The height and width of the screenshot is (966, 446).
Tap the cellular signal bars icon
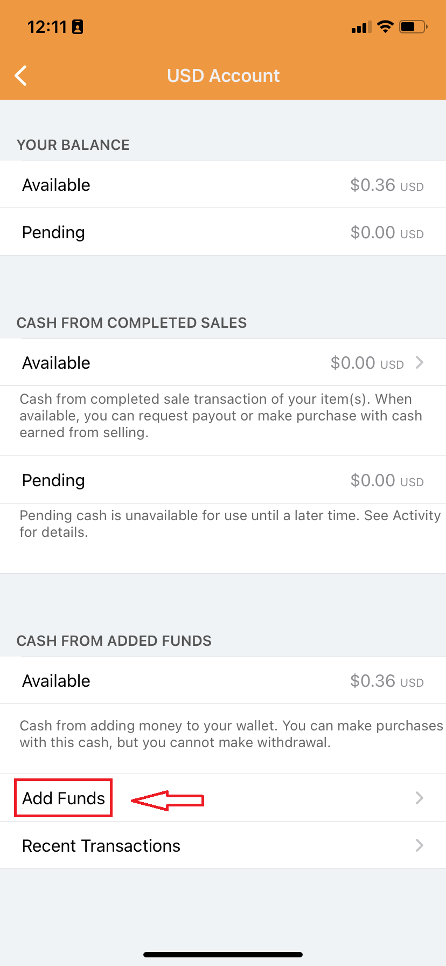tap(361, 27)
